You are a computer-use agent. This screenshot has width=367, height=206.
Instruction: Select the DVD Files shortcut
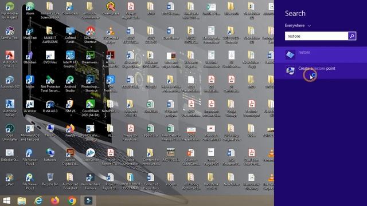click(50, 57)
